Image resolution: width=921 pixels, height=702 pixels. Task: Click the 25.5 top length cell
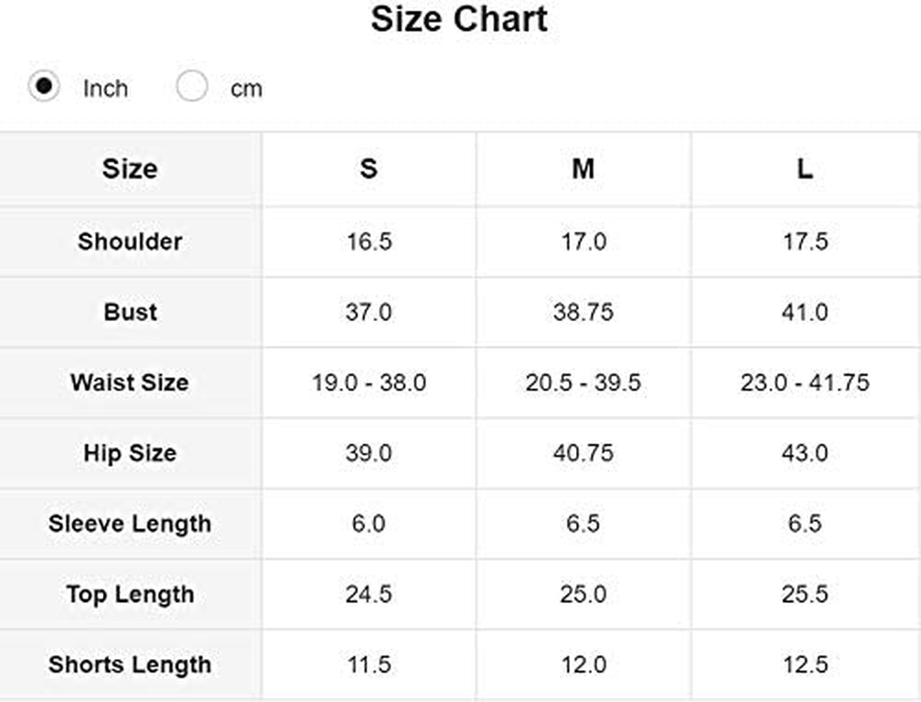point(805,594)
